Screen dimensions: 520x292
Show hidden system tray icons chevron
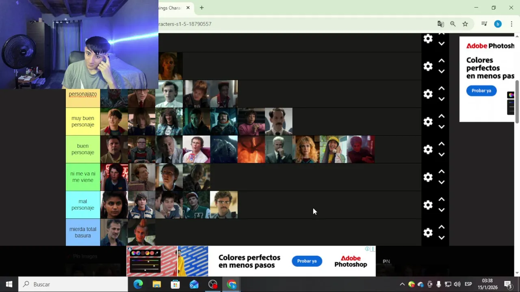(402, 284)
